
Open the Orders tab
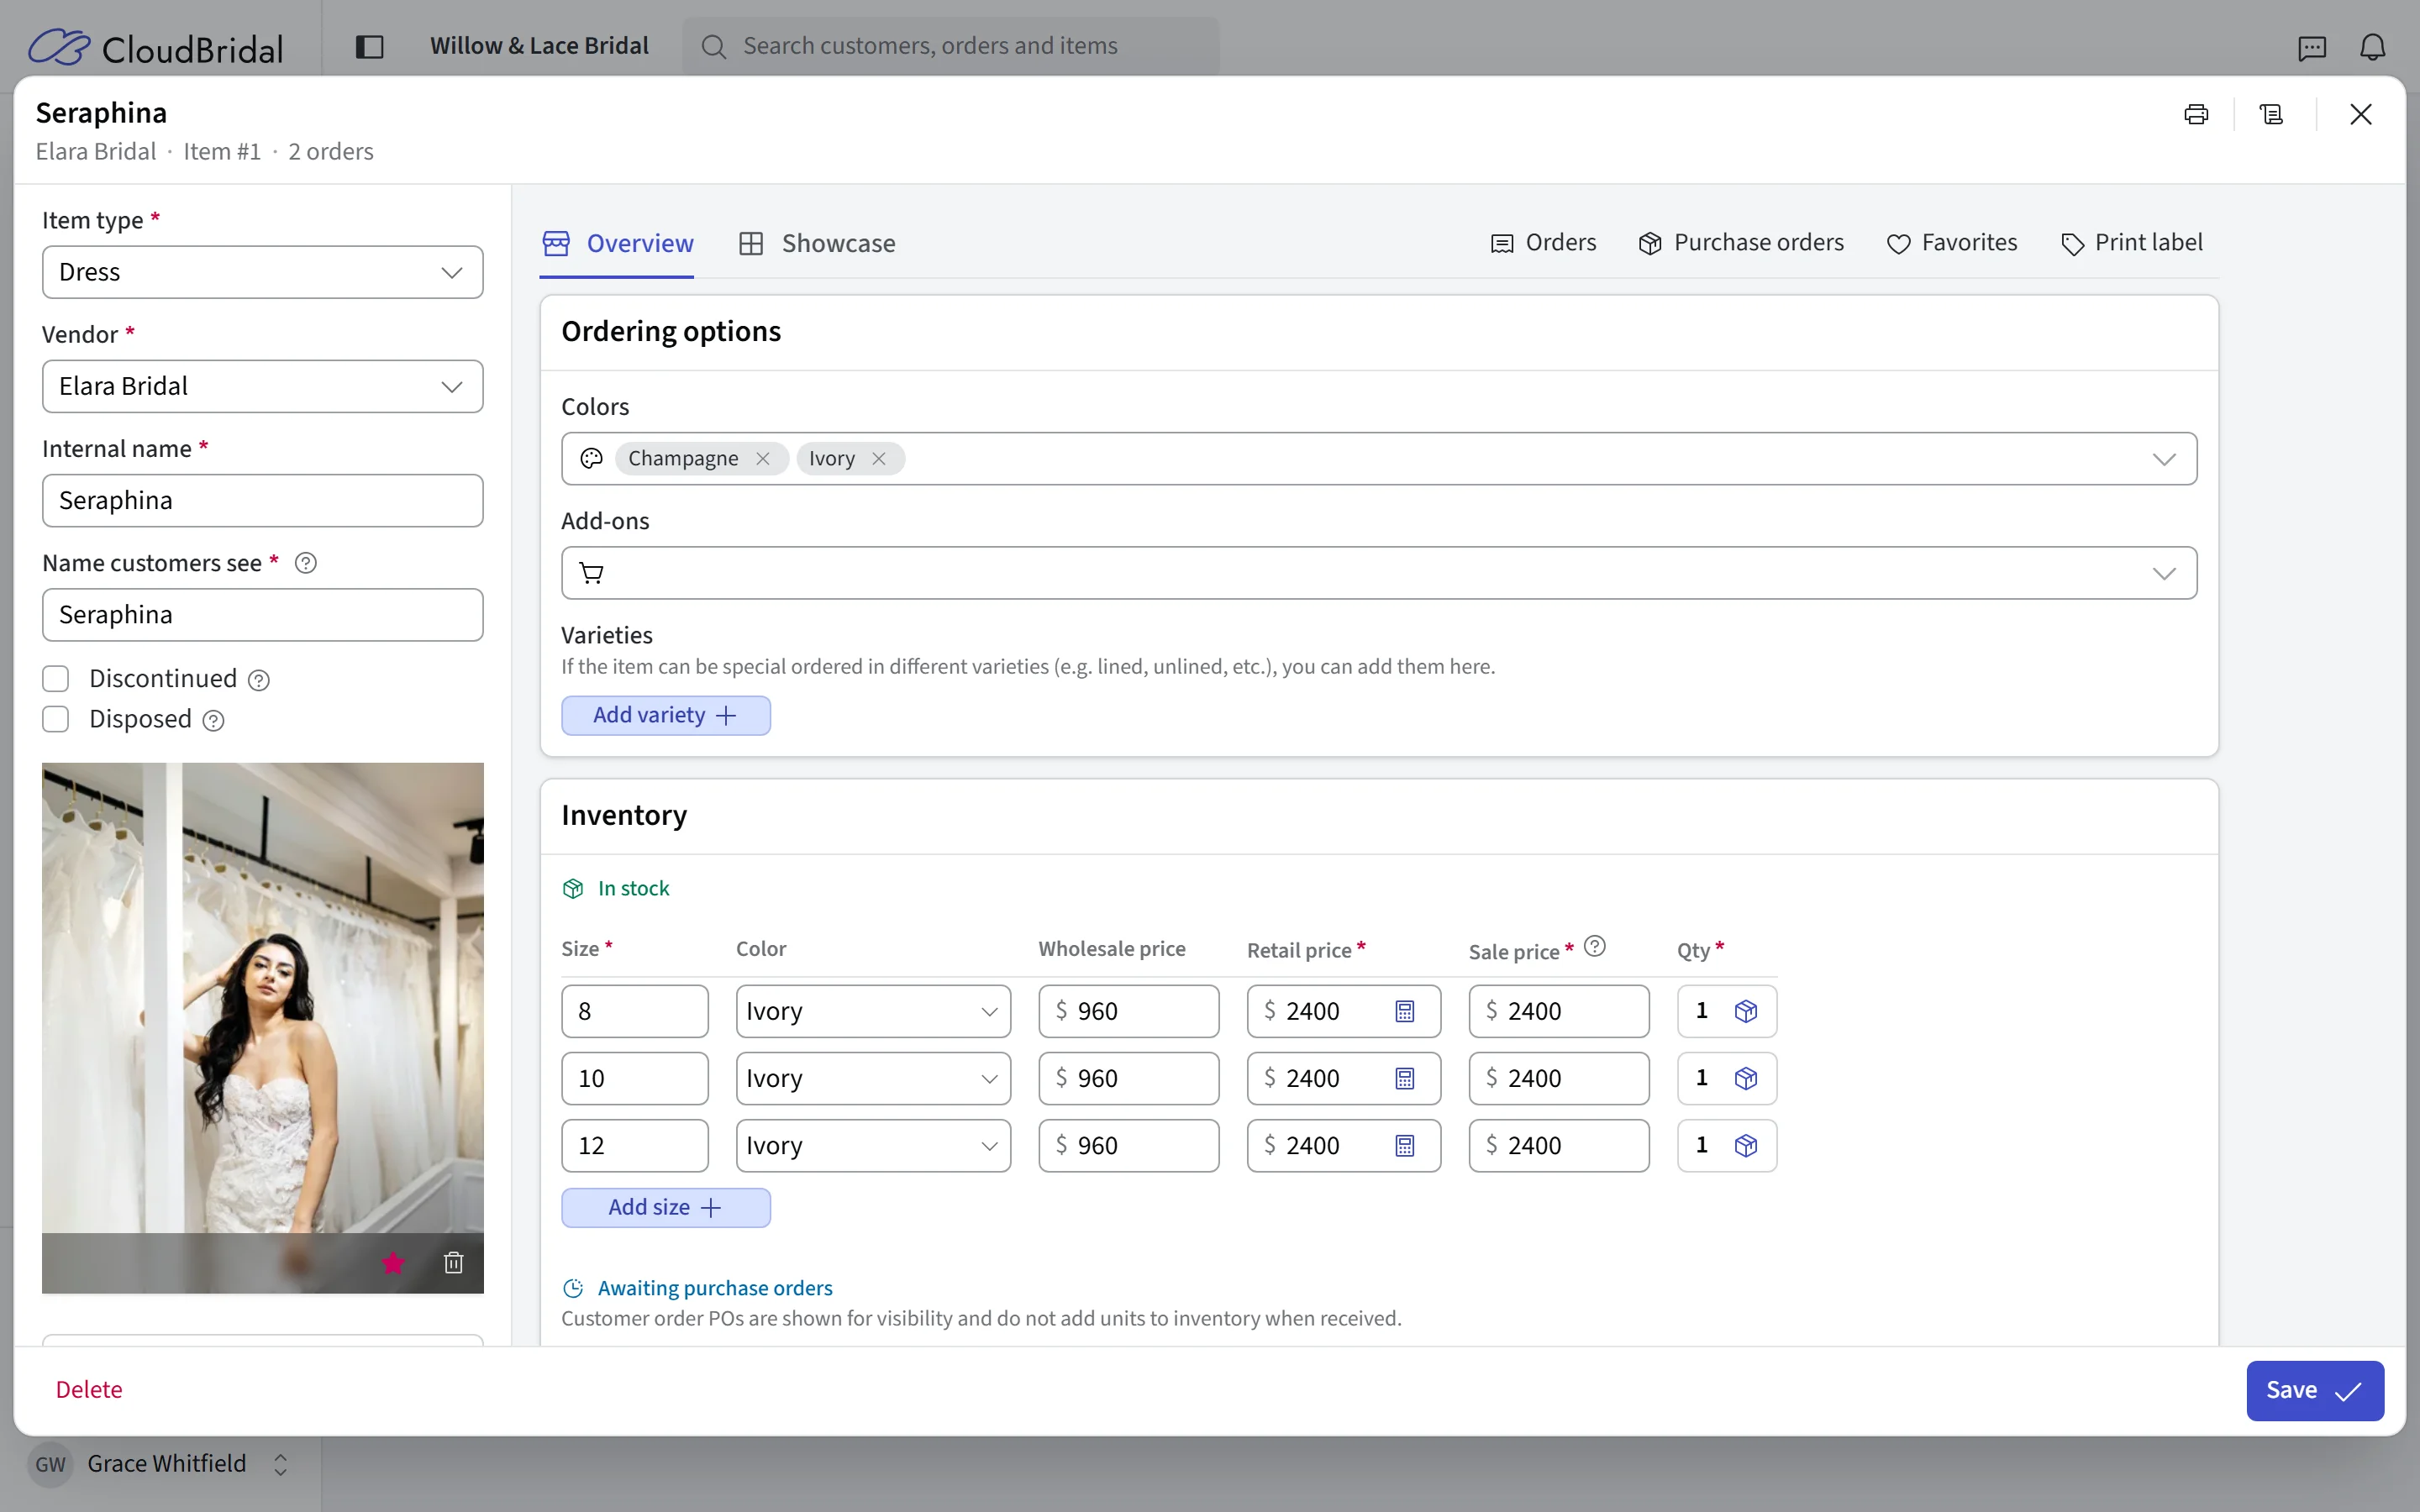(1543, 243)
